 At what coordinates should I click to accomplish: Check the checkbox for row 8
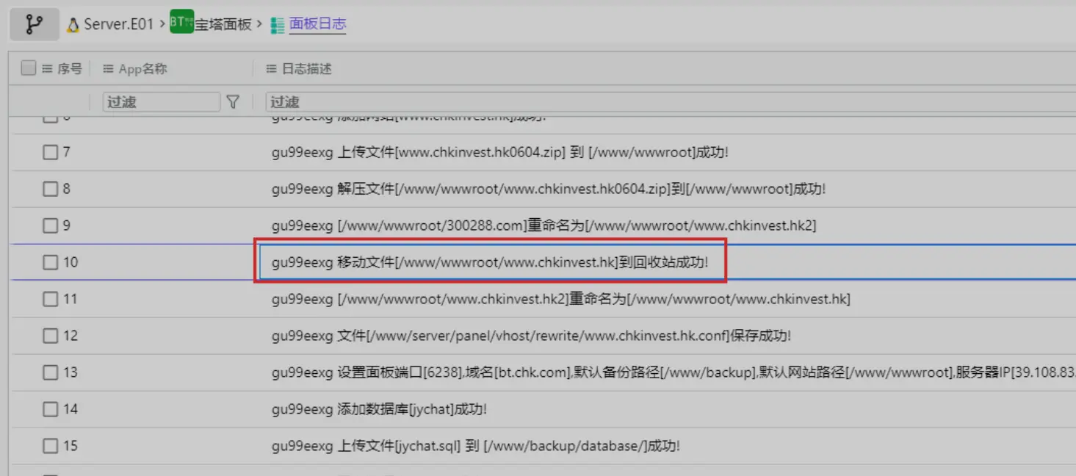[x=50, y=189]
